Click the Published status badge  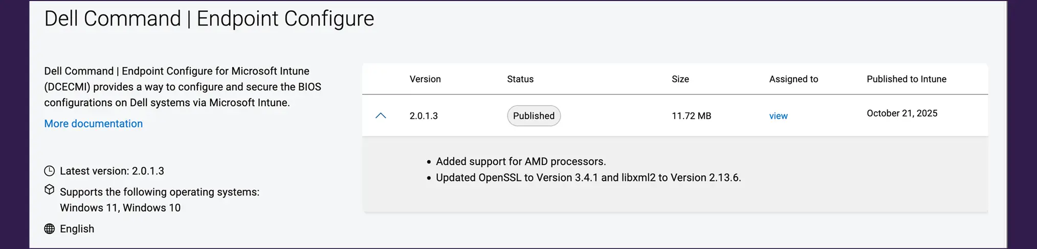tap(534, 116)
